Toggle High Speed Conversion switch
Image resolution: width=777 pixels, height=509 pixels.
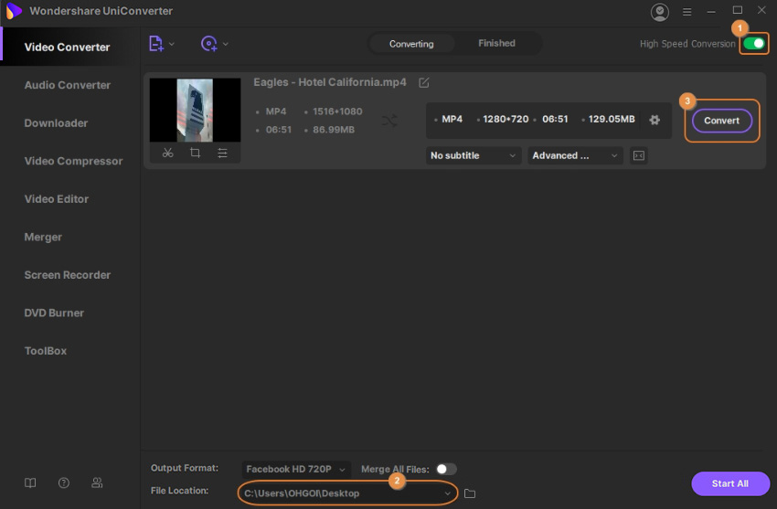[x=753, y=44]
